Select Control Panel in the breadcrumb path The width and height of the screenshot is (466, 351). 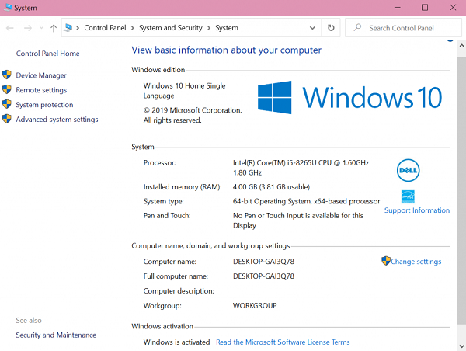pos(106,28)
